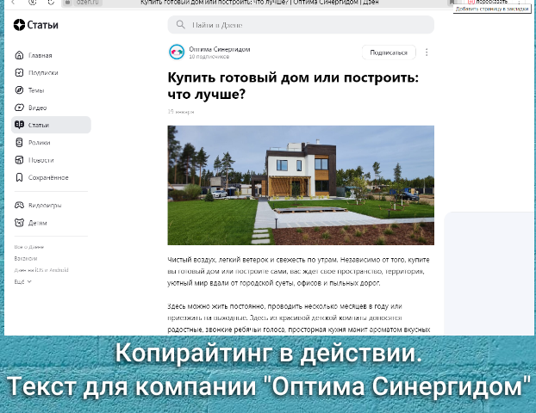The width and height of the screenshot is (536, 413).
Task: Click the article date under the headline
Action: [x=180, y=111]
